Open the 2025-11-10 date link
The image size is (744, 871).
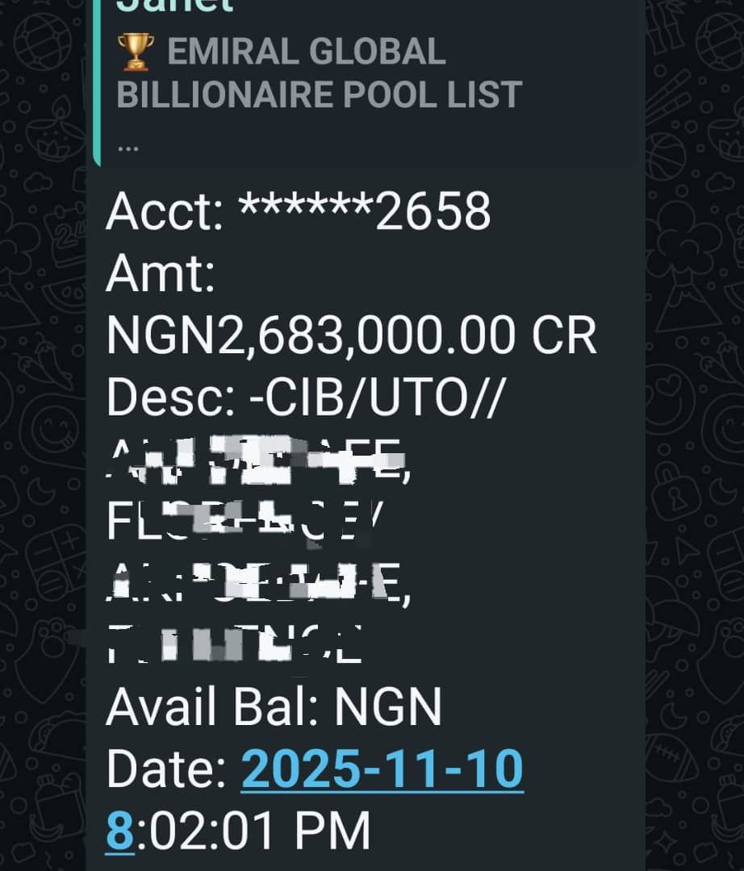tap(382, 769)
